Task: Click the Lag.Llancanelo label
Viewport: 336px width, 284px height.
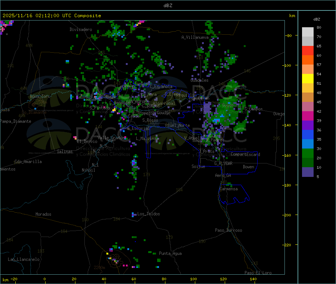Action: tap(24, 260)
